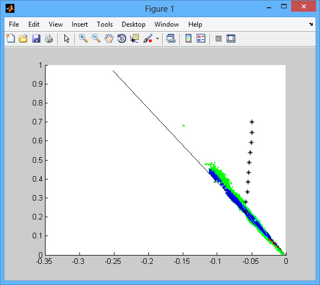This screenshot has width=320, height=285.
Task: Save the figure with floppy icon
Action: [36, 38]
